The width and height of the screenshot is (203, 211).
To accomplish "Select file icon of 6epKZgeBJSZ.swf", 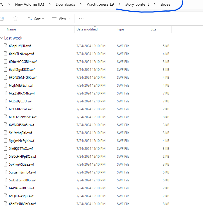I will click(x=6, y=70).
